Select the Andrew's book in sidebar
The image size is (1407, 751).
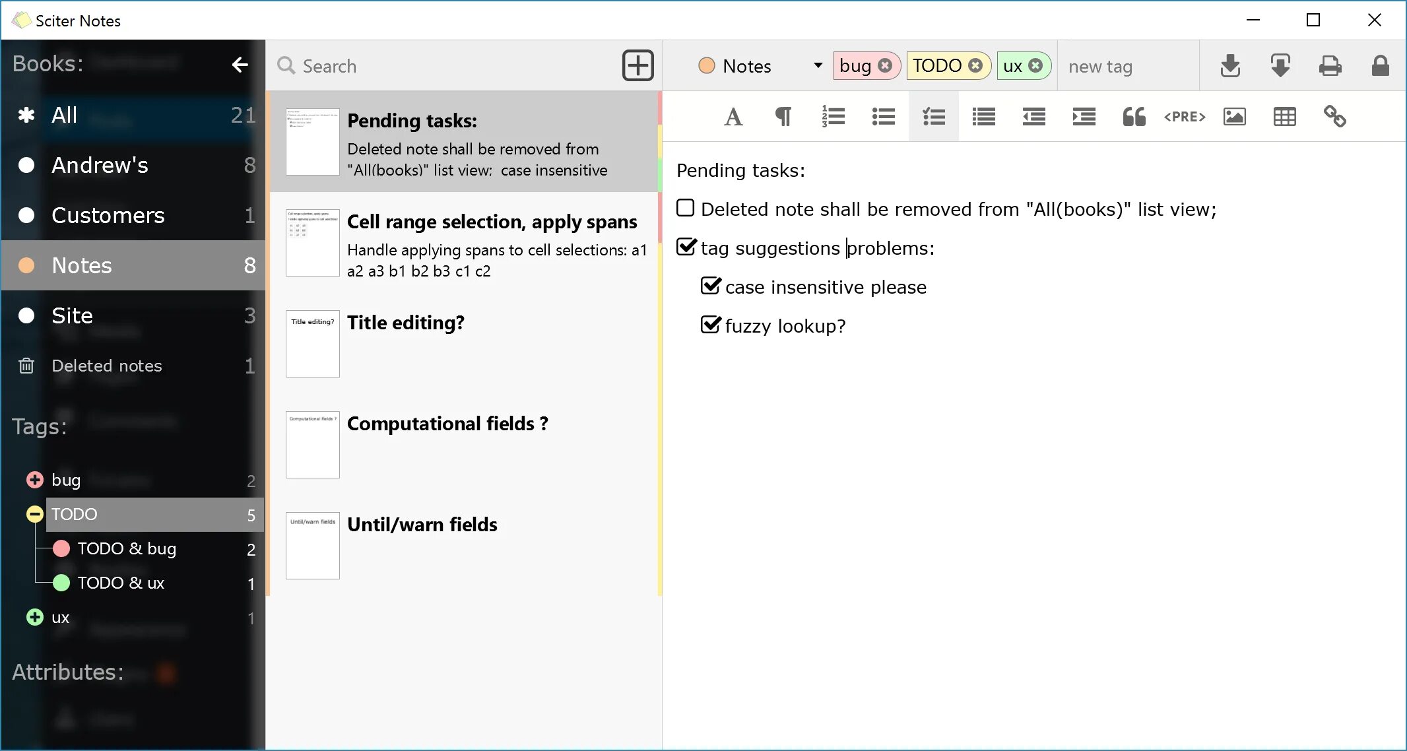point(99,165)
